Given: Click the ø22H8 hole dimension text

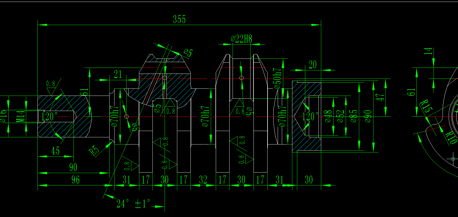Looking at the screenshot, I should 242,39.
